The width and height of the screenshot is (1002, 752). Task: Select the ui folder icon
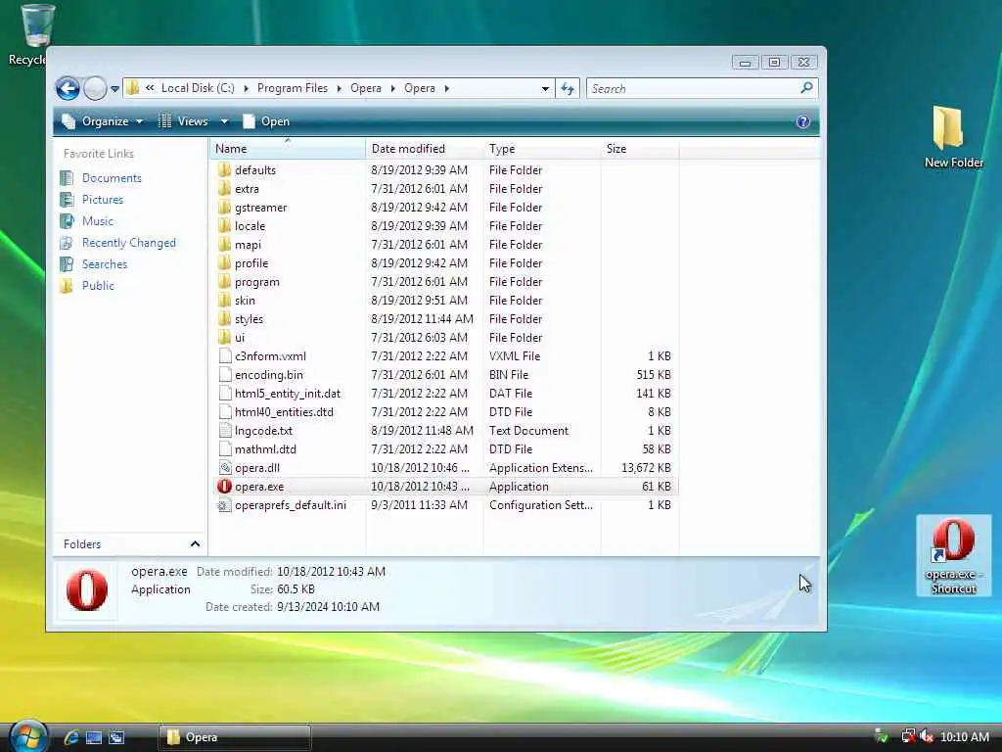pos(224,337)
